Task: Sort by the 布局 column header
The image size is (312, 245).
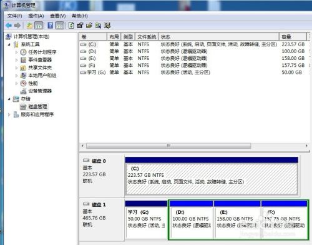Action: 114,37
